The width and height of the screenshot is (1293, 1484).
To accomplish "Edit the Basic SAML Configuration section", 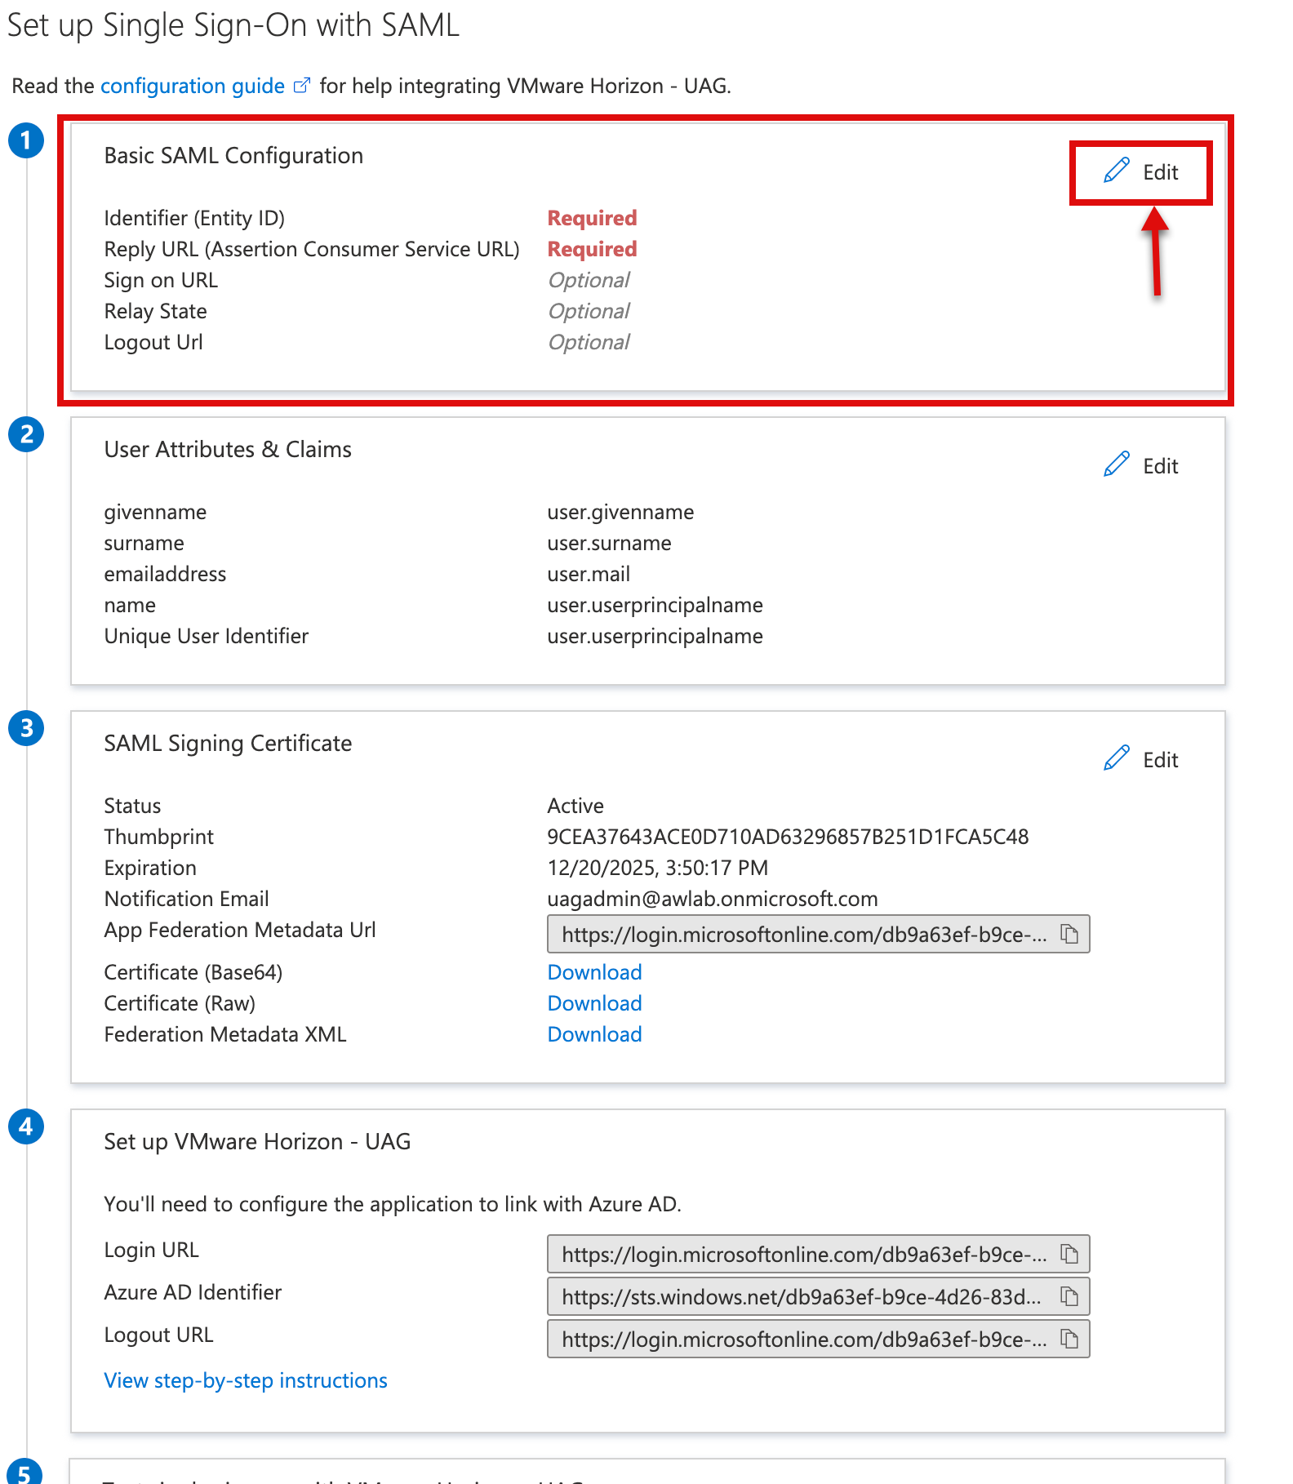I will click(x=1141, y=172).
